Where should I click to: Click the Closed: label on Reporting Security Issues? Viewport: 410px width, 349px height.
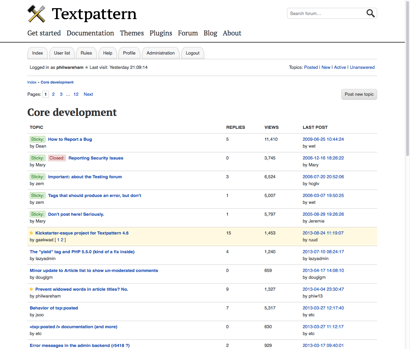57,158
